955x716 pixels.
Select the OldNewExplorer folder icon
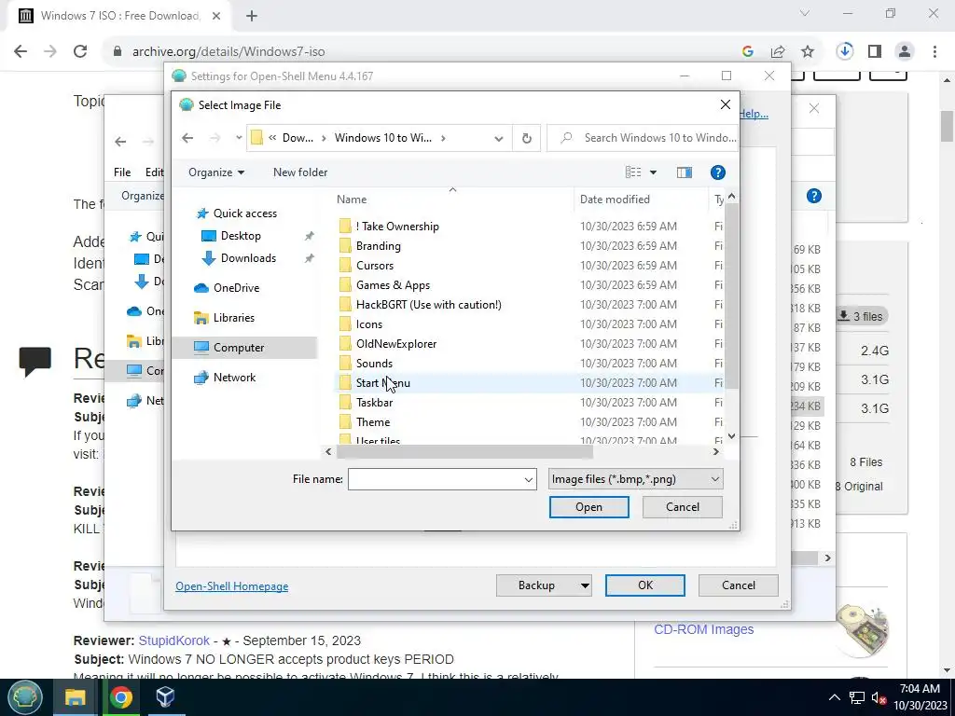(345, 344)
